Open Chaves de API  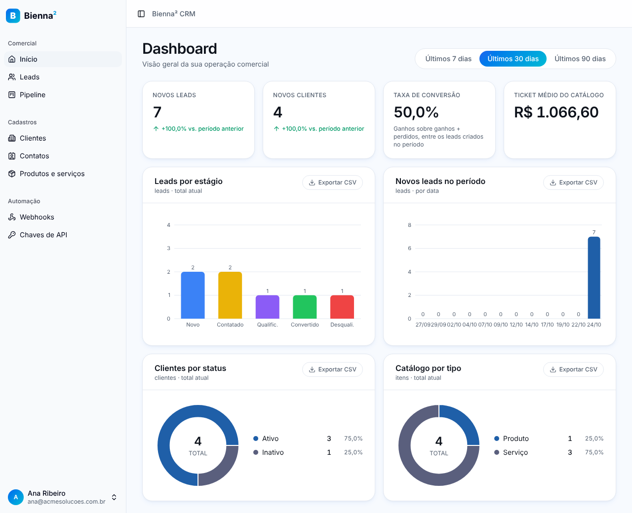(x=63, y=235)
